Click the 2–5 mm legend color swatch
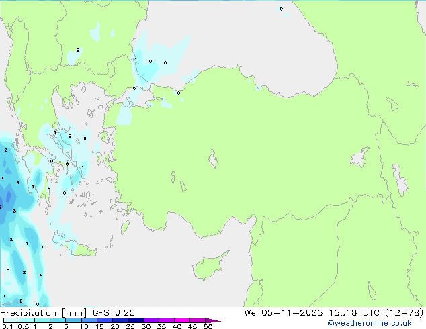This screenshot has width=426, height=329. [x=58, y=320]
